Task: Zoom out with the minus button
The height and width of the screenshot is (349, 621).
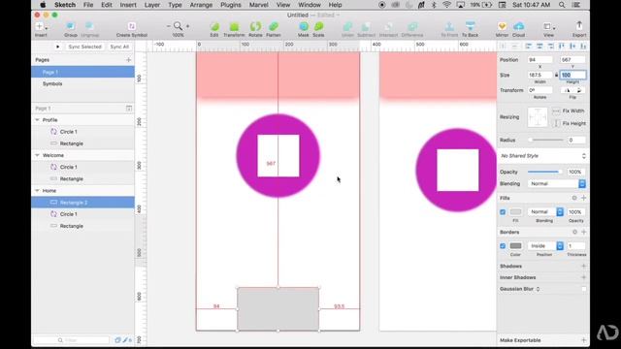Action: coord(168,26)
